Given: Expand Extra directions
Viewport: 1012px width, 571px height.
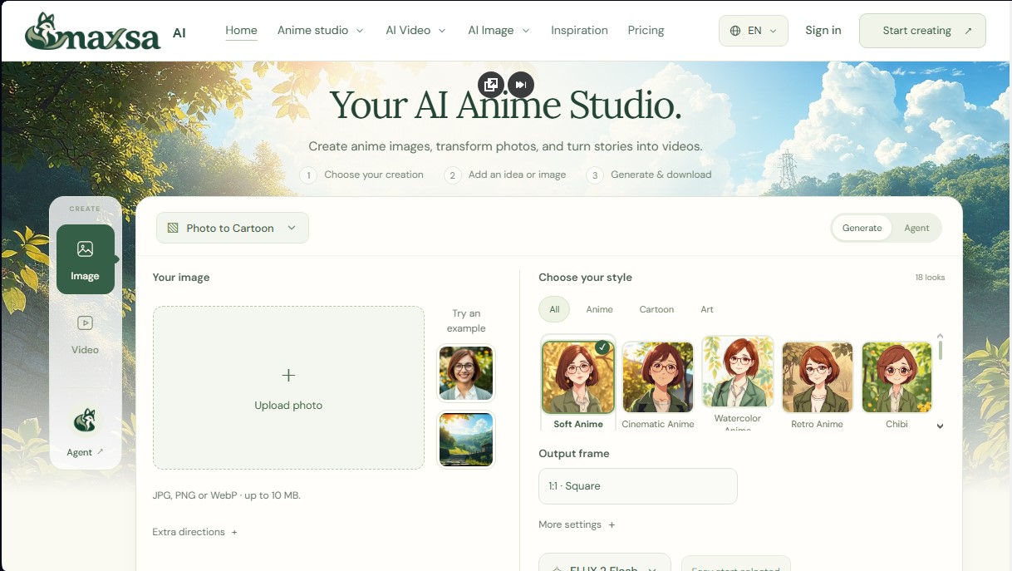Looking at the screenshot, I should coord(195,532).
